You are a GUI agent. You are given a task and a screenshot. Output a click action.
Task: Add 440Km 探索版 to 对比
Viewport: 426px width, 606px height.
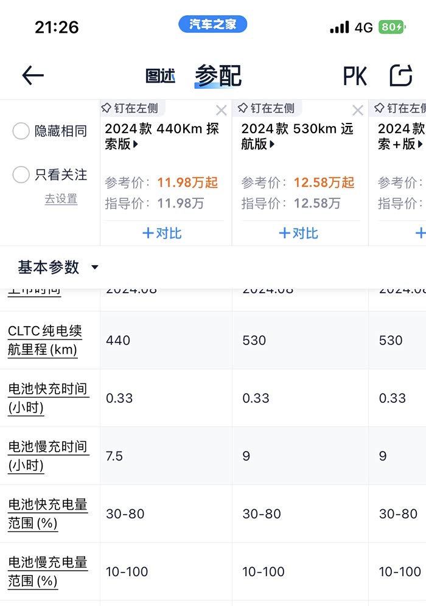(161, 233)
